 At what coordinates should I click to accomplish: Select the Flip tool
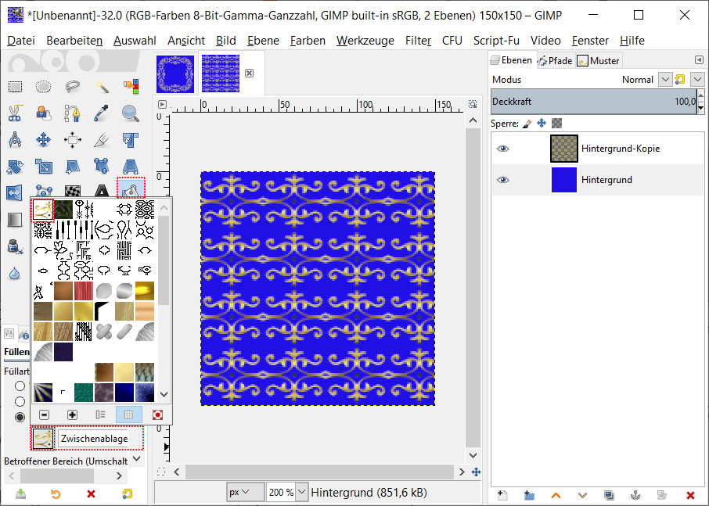pos(15,192)
